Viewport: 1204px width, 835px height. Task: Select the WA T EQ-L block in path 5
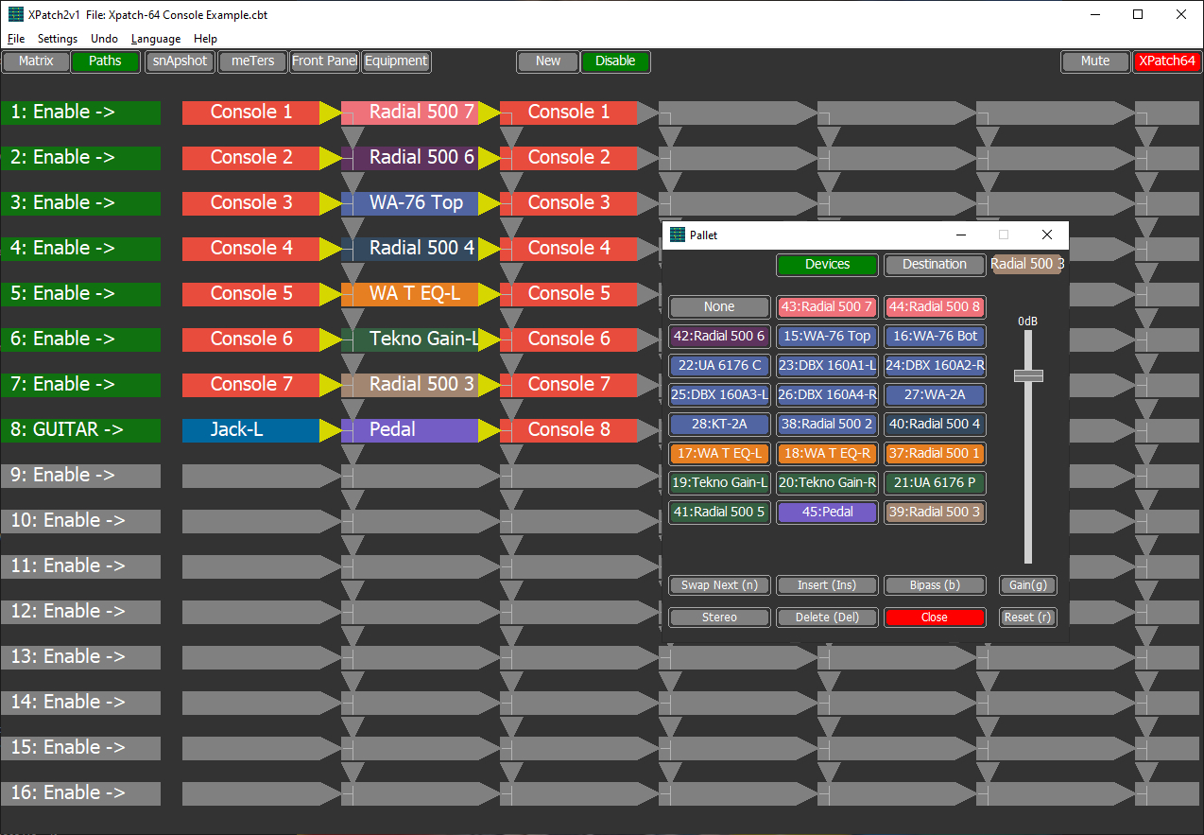[x=410, y=294]
